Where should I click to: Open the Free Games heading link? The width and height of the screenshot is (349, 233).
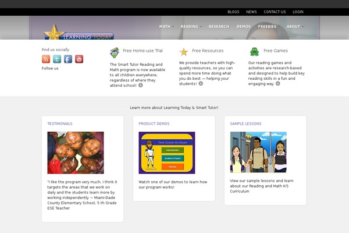(276, 51)
